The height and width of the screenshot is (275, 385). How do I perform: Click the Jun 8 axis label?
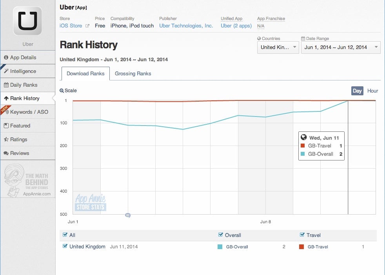point(265,222)
